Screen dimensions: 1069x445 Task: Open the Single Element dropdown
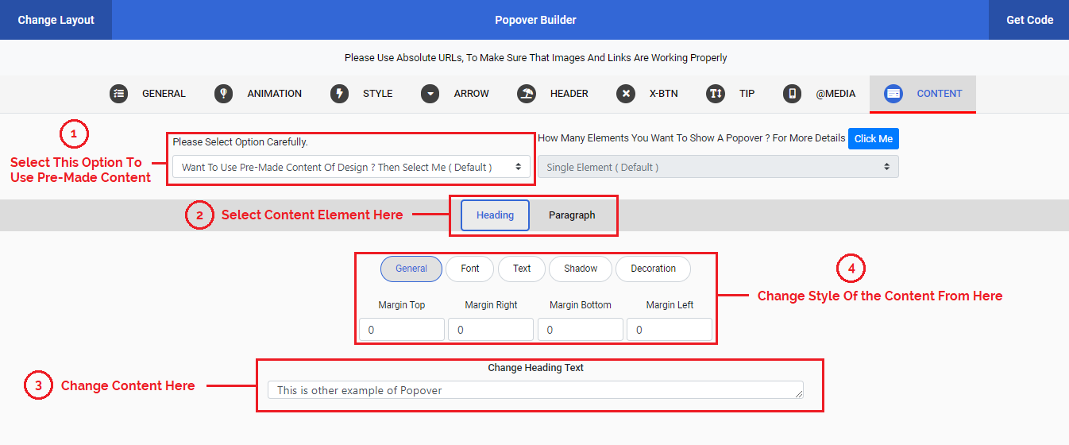tap(718, 167)
